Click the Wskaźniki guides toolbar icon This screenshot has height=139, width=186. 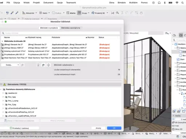coord(24,13)
